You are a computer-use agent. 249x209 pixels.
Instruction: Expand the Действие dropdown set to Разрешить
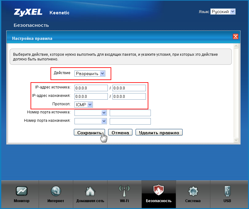tap(90, 74)
